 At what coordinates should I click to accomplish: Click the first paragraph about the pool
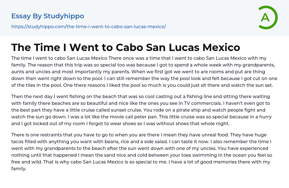[144, 72]
